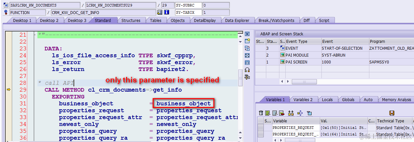Open the Memory Analysis tab

pos(396,99)
